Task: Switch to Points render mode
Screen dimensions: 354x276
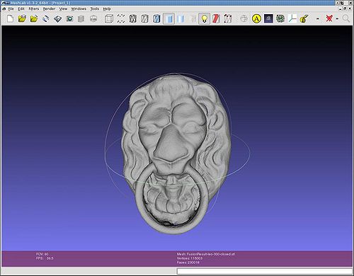Action: tap(121, 18)
